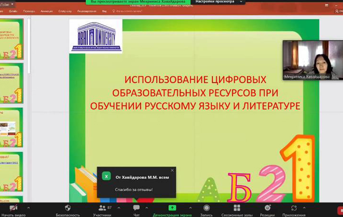Screen dimensions: 343x217
Task: Open the View Options dropdown at top
Action: coord(218,2)
